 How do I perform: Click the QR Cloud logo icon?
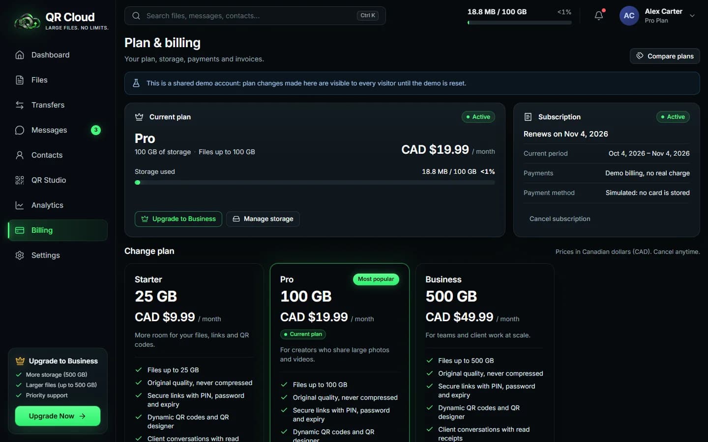click(27, 22)
